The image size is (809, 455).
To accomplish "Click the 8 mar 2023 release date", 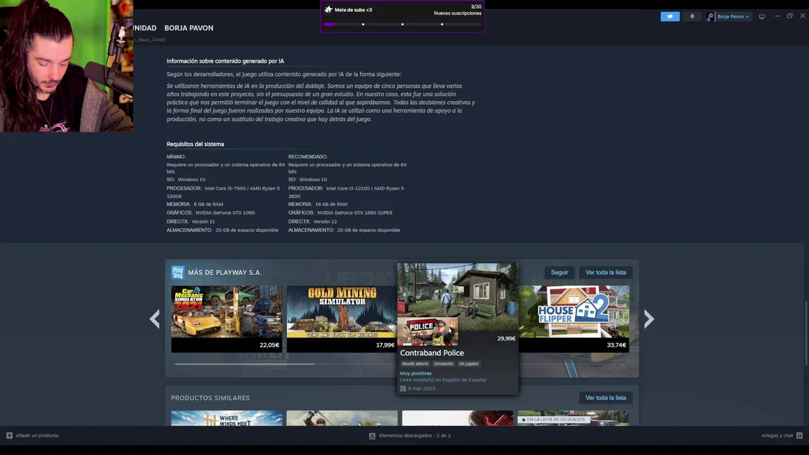I will [422, 388].
